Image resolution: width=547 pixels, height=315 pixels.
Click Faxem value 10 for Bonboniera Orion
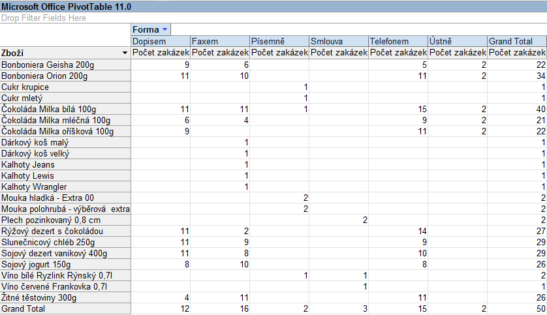(220, 76)
